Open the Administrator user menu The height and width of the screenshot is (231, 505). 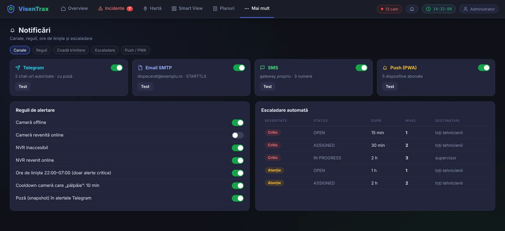479,9
